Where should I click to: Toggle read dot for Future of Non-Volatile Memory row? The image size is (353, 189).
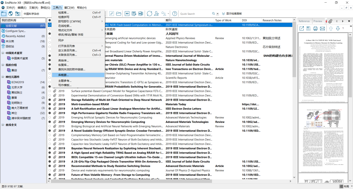click(x=50, y=175)
